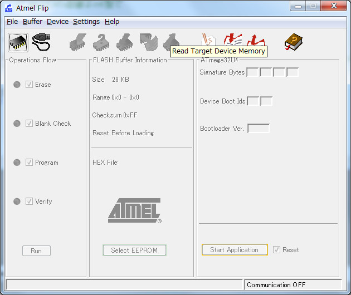Click the Erase Target Device Memory icon
The height and width of the screenshot is (295, 351).
77,42
